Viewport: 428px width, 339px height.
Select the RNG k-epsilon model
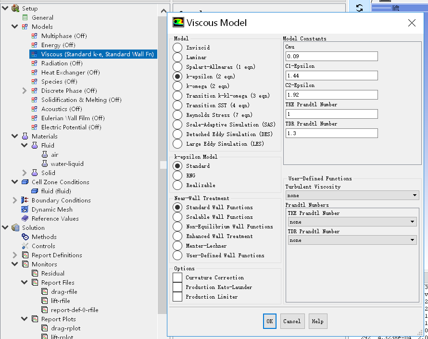click(x=177, y=176)
